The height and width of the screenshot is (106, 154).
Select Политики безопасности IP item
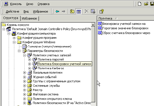pos(62,103)
